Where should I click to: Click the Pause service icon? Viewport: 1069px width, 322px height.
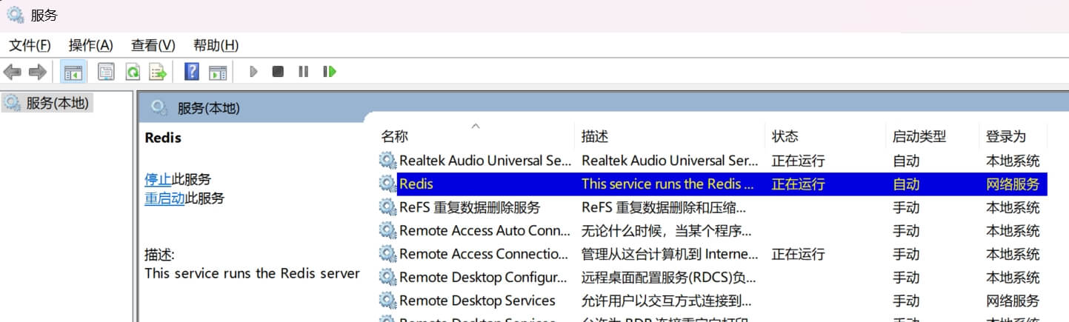coord(303,72)
